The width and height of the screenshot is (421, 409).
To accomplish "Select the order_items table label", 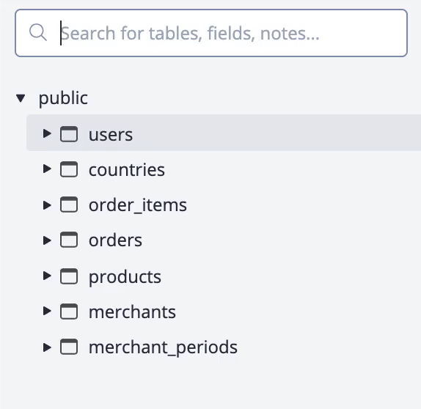I will 138,205.
